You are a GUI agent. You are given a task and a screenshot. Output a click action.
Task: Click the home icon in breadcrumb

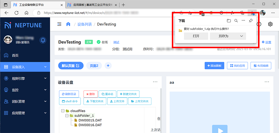click(68, 24)
